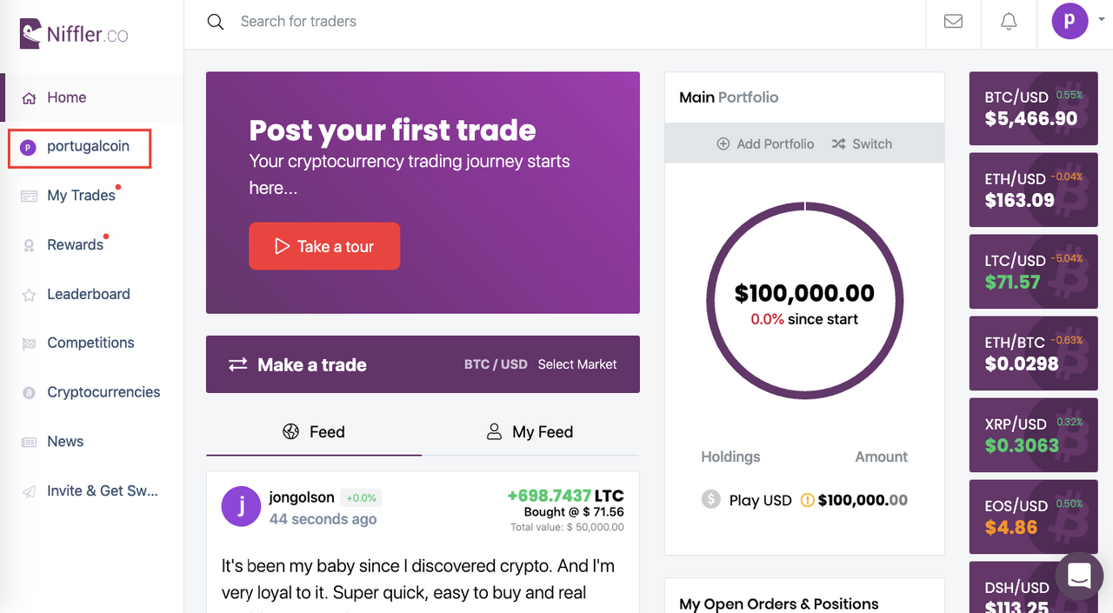This screenshot has height=613, width=1113.
Task: Open the BTC / USD pair selector
Action: tap(496, 364)
